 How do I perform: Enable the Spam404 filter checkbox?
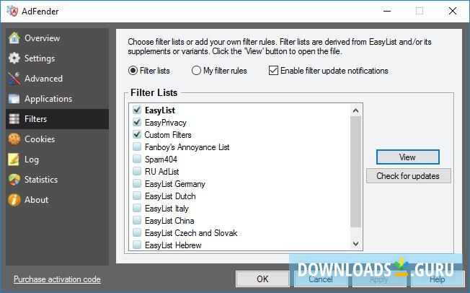tap(137, 159)
